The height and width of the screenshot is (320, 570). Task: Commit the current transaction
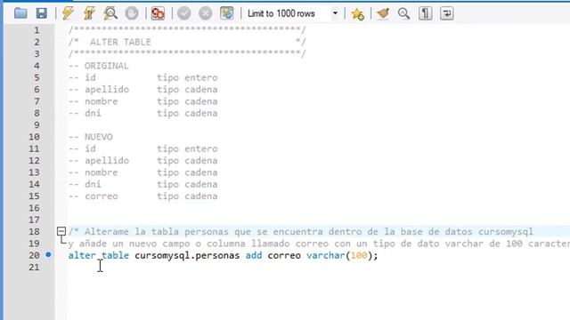[184, 13]
